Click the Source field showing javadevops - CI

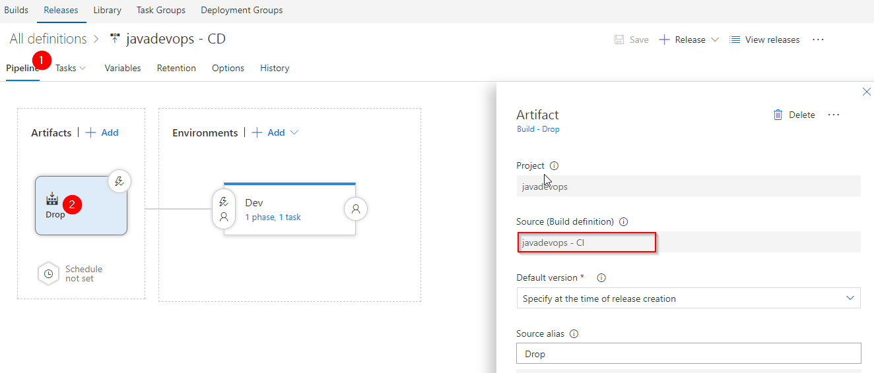[x=689, y=242]
